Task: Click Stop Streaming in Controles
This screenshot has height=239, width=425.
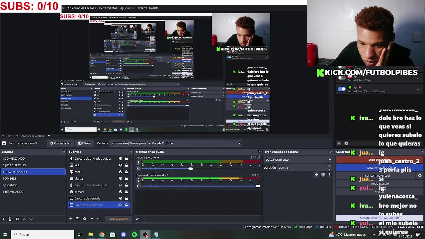Action: 380,160
